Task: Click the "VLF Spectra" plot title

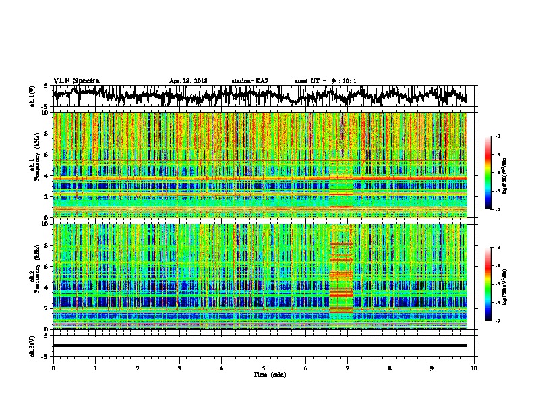Action: coord(76,81)
